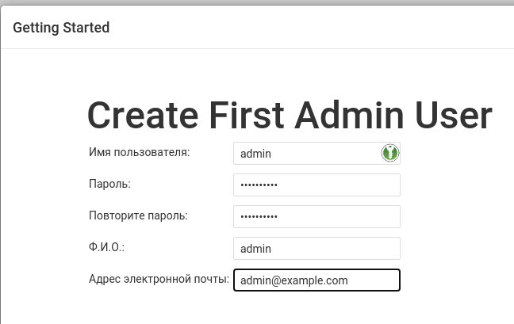Click into the Пароль password field
The width and height of the screenshot is (514, 324).
tap(316, 185)
